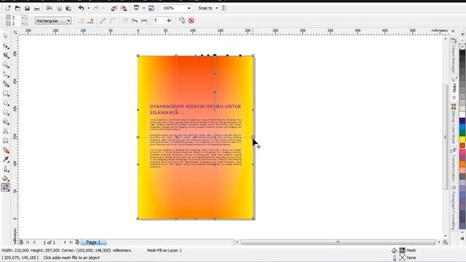Save the document with the floppy disk icon
This screenshot has width=466, height=262.
coord(27,8)
